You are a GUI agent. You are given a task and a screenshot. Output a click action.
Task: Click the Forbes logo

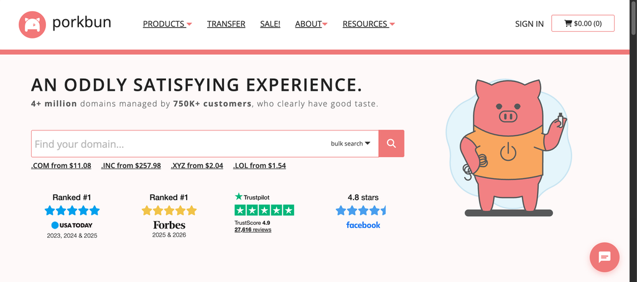coord(169,225)
